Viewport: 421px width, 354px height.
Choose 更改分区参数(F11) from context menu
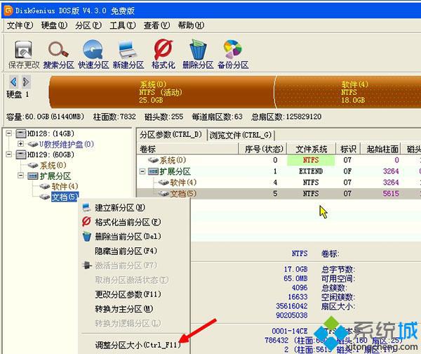point(128,294)
